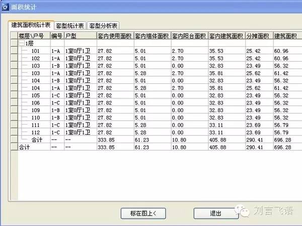
Task: Click the 退出 button
Action: 216,213
